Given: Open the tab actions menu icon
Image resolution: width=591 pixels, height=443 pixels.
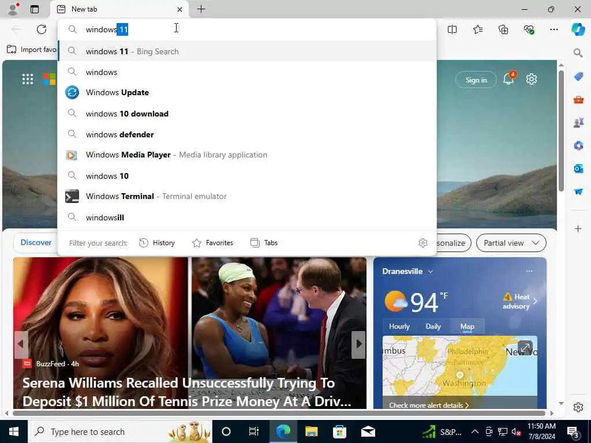Looking at the screenshot, I should click(35, 9).
